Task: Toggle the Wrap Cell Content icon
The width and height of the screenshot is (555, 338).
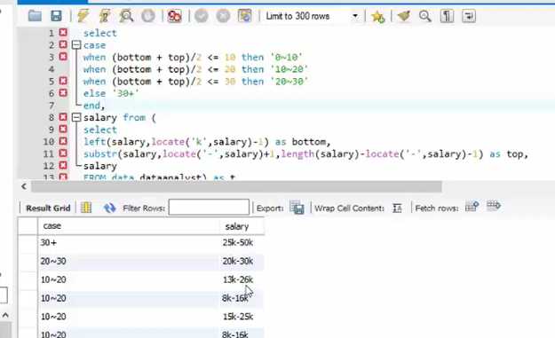Action: pos(397,208)
